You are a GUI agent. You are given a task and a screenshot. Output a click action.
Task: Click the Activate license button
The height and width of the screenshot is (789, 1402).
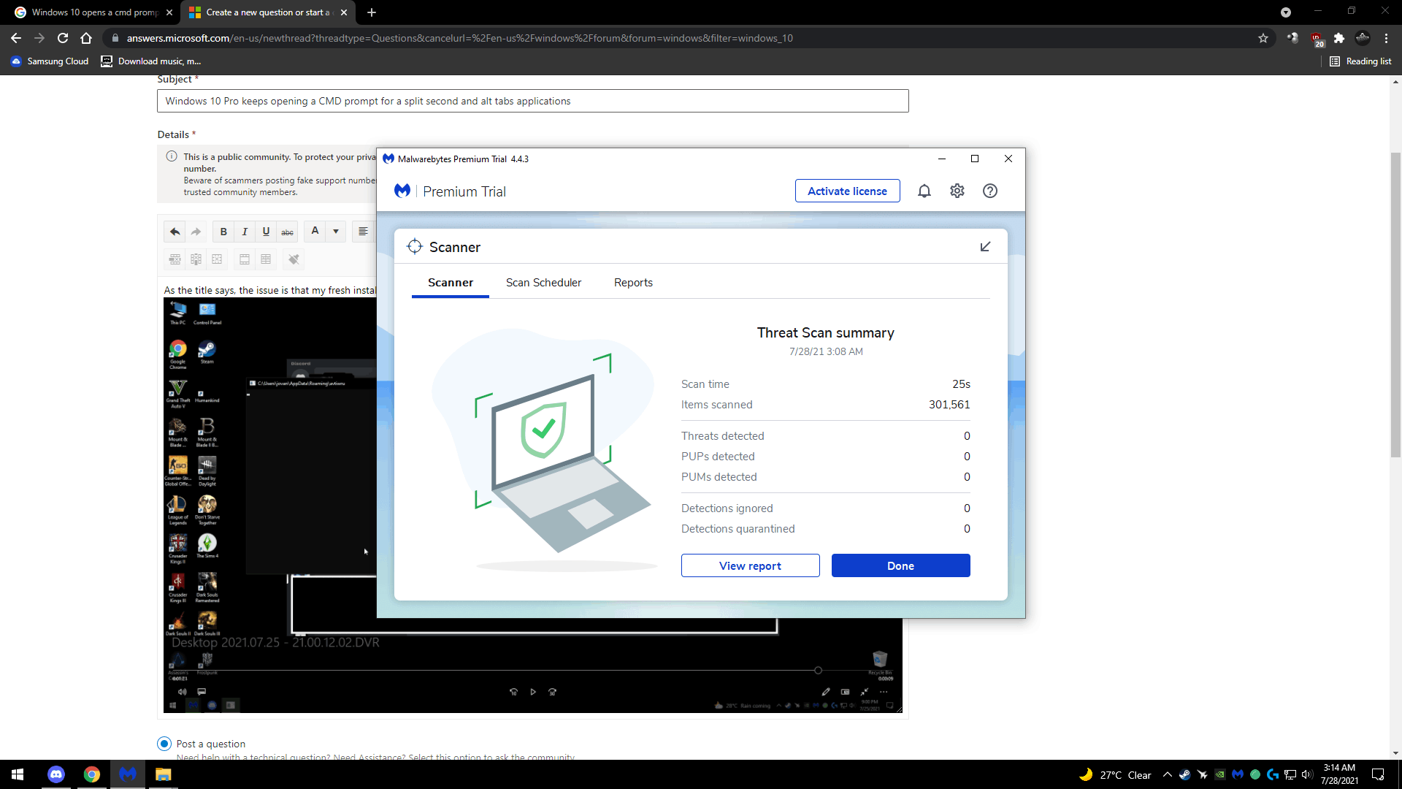point(847,191)
